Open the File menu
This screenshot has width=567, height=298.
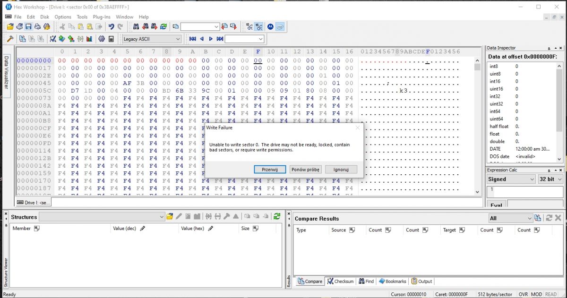tap(17, 17)
